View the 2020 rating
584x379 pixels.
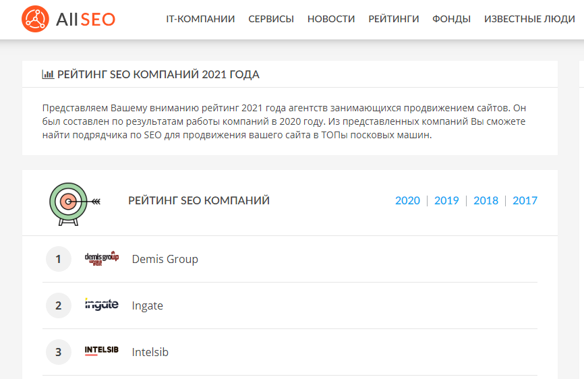click(407, 201)
